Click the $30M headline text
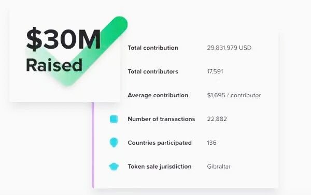This screenshot has width=311, height=195. coord(63,39)
